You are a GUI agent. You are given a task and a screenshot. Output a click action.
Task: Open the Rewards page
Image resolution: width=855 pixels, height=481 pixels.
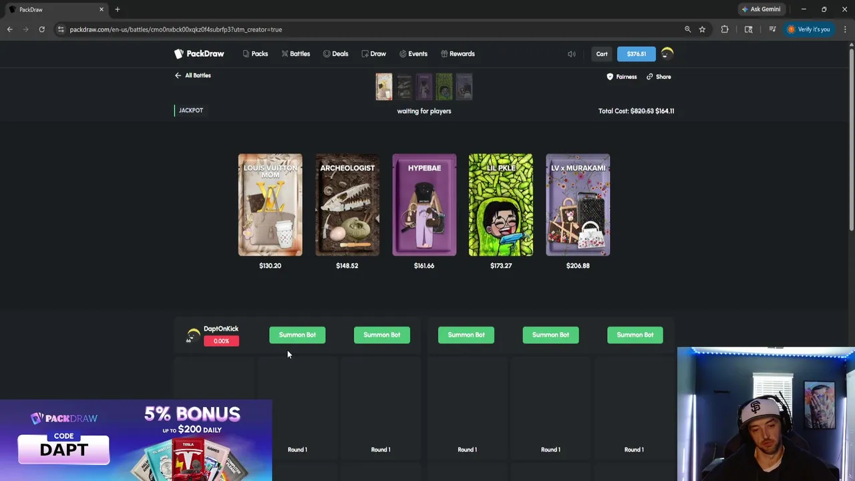[458, 53]
